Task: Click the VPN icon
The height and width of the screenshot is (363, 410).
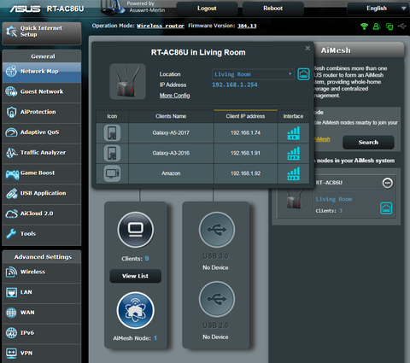Action: 11,353
